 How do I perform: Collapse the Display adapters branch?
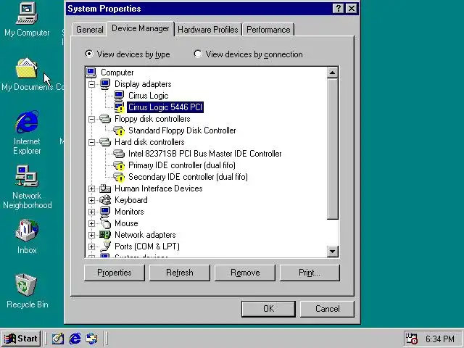(x=92, y=84)
